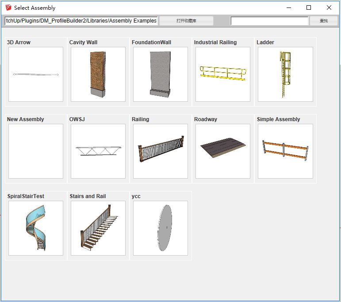Image resolution: width=341 pixels, height=302 pixels.
Task: Close the Select Assembly dialog
Action: [329, 8]
